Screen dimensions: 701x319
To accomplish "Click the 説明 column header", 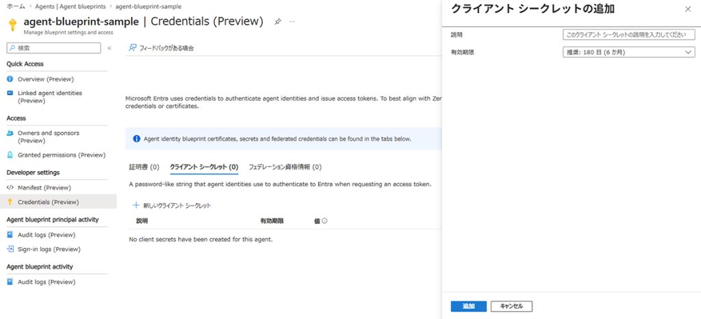I will 142,220.
